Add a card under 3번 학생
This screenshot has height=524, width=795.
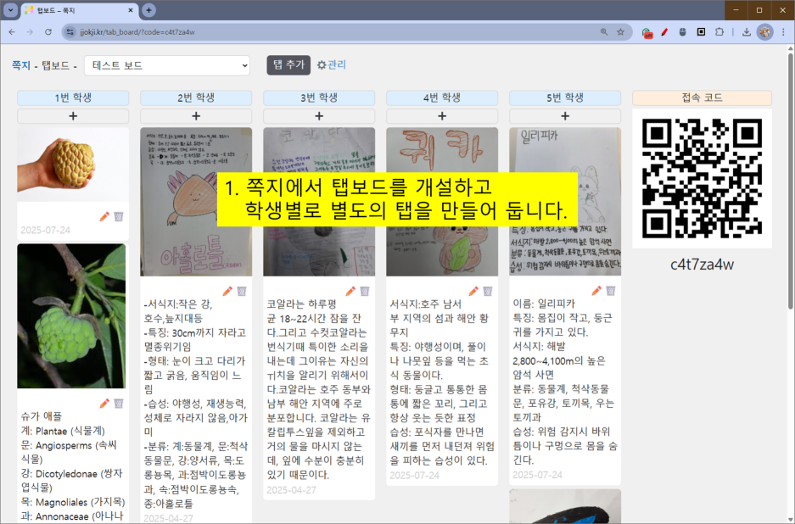tap(319, 116)
